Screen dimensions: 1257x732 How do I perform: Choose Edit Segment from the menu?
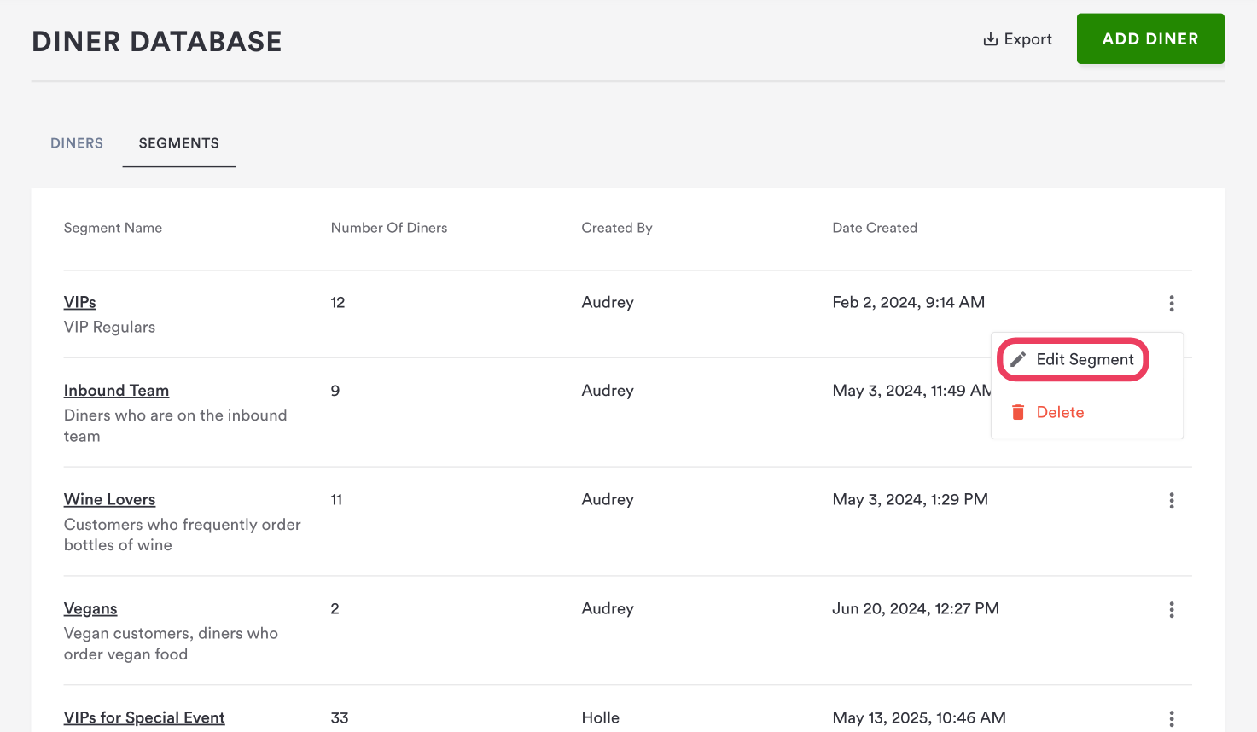point(1085,360)
